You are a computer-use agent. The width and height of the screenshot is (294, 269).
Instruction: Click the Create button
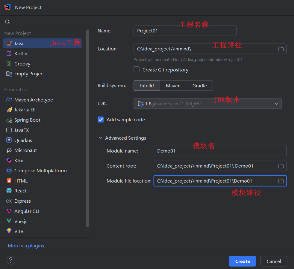(x=242, y=261)
